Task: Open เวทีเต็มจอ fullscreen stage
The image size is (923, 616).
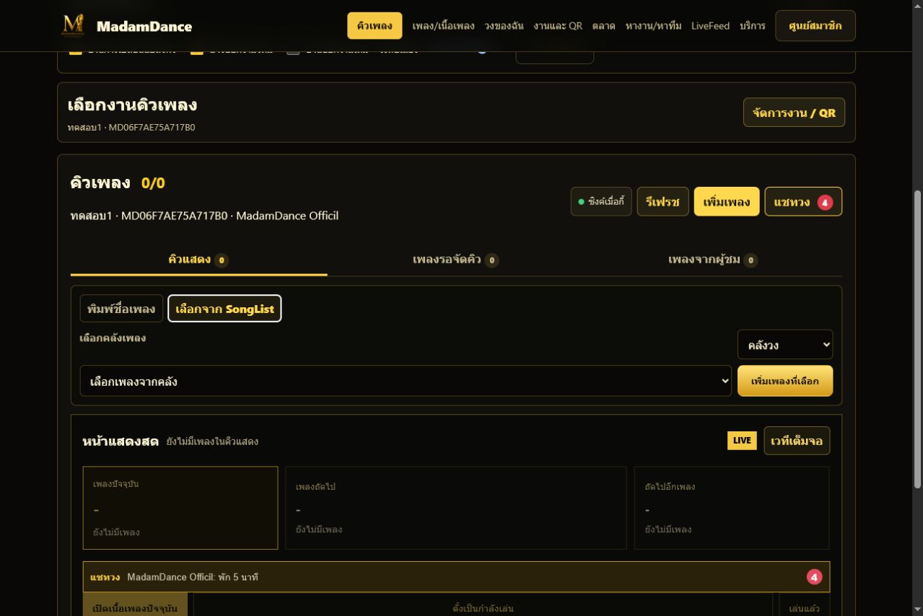Action: coord(797,441)
